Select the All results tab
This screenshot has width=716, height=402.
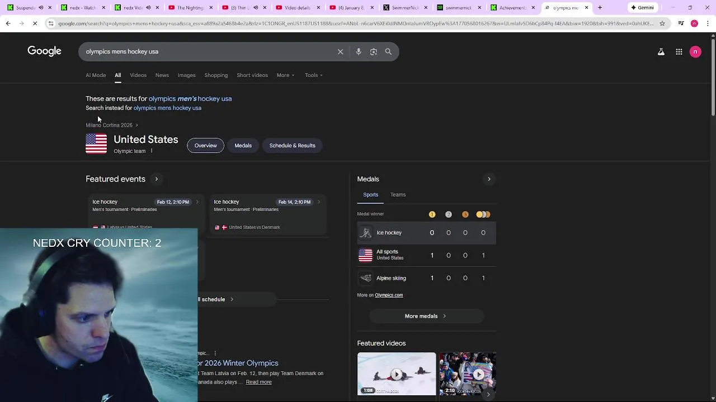(x=118, y=75)
